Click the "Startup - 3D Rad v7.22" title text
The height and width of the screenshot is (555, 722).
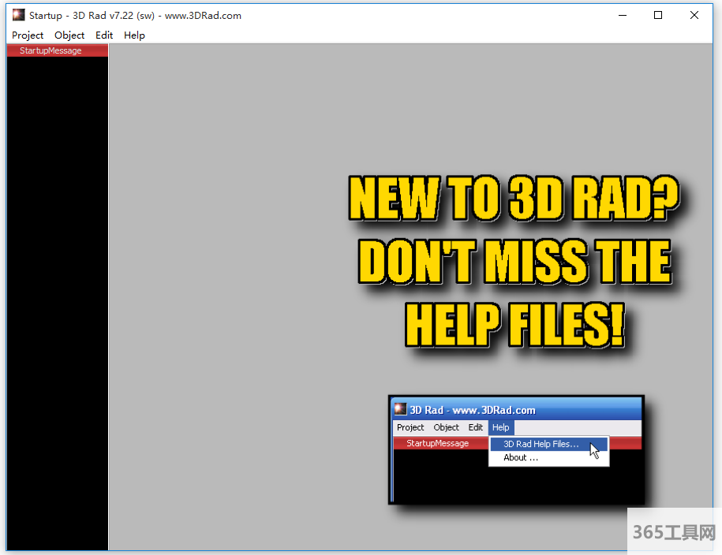(x=135, y=15)
